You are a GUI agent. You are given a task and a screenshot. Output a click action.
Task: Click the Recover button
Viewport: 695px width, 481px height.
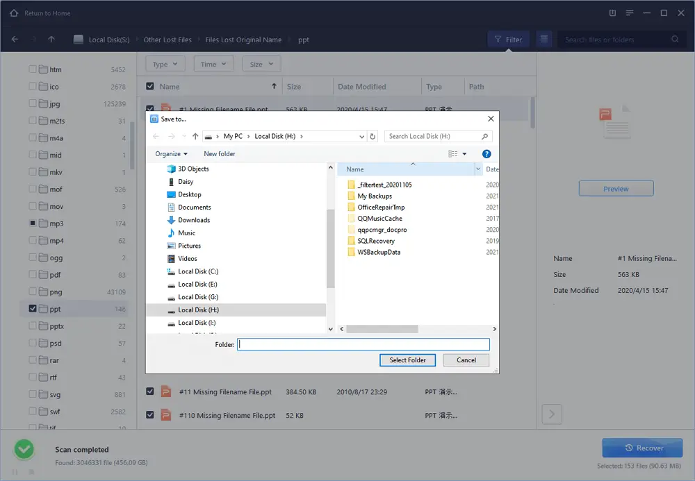[x=641, y=448]
